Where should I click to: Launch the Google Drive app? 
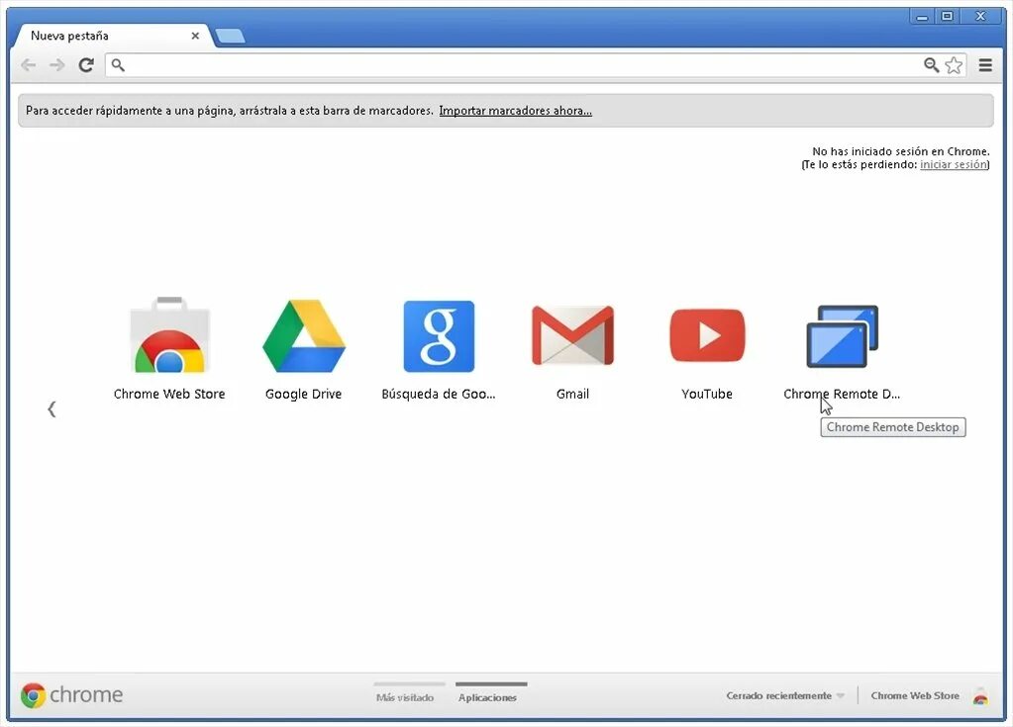(x=304, y=335)
